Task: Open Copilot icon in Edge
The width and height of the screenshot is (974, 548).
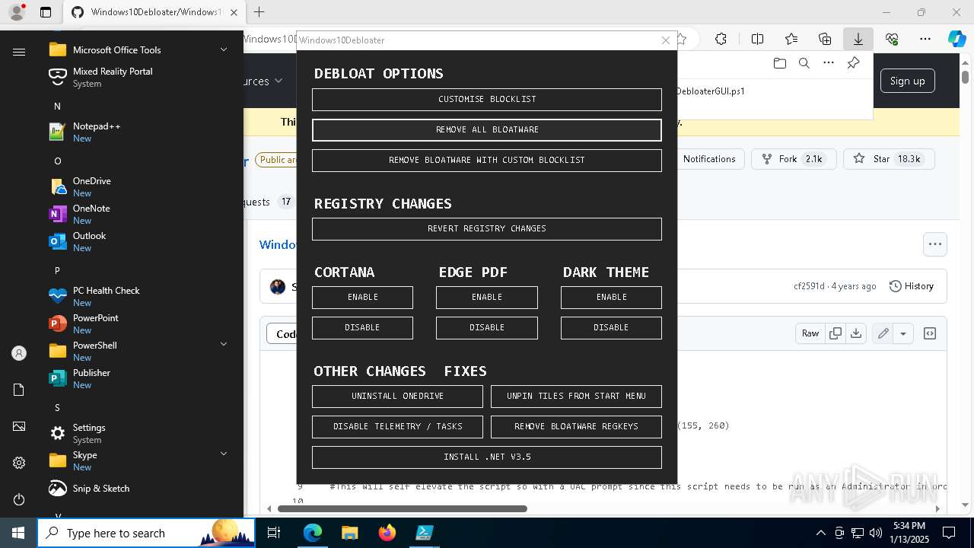Action: [956, 39]
